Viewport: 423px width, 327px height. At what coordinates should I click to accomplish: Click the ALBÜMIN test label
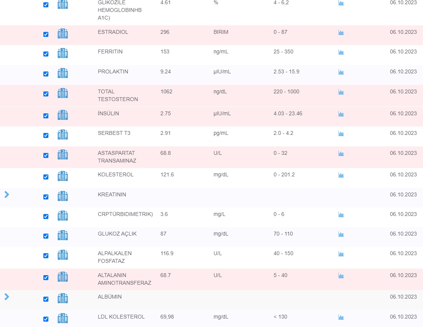pos(110,297)
